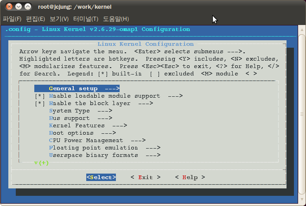
Task: Open Enable loadable module support submenu
Action: click(x=116, y=96)
